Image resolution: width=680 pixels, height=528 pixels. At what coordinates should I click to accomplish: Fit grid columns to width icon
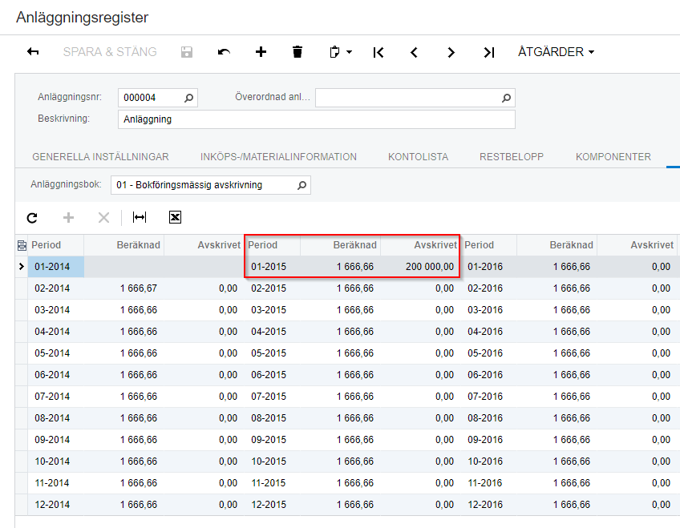pyautogui.click(x=140, y=217)
